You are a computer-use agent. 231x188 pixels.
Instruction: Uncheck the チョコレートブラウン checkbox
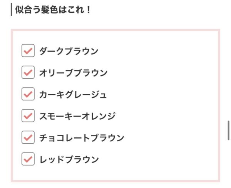point(28,137)
